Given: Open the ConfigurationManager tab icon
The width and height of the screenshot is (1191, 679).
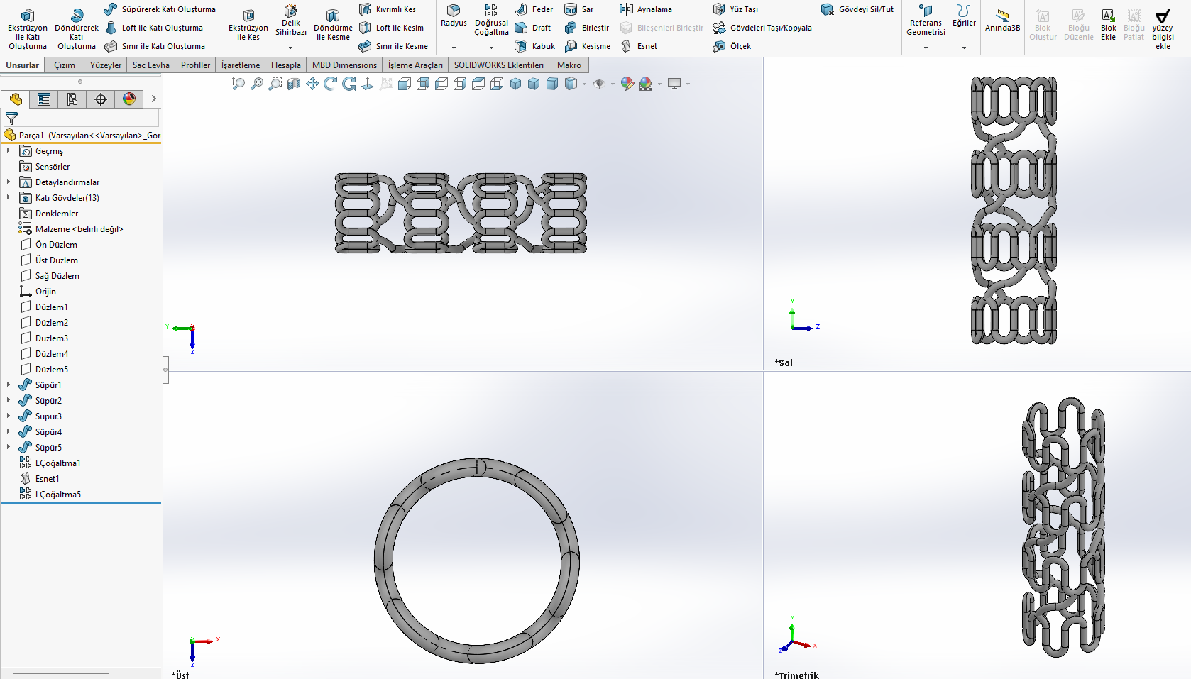Looking at the screenshot, I should [x=72, y=99].
